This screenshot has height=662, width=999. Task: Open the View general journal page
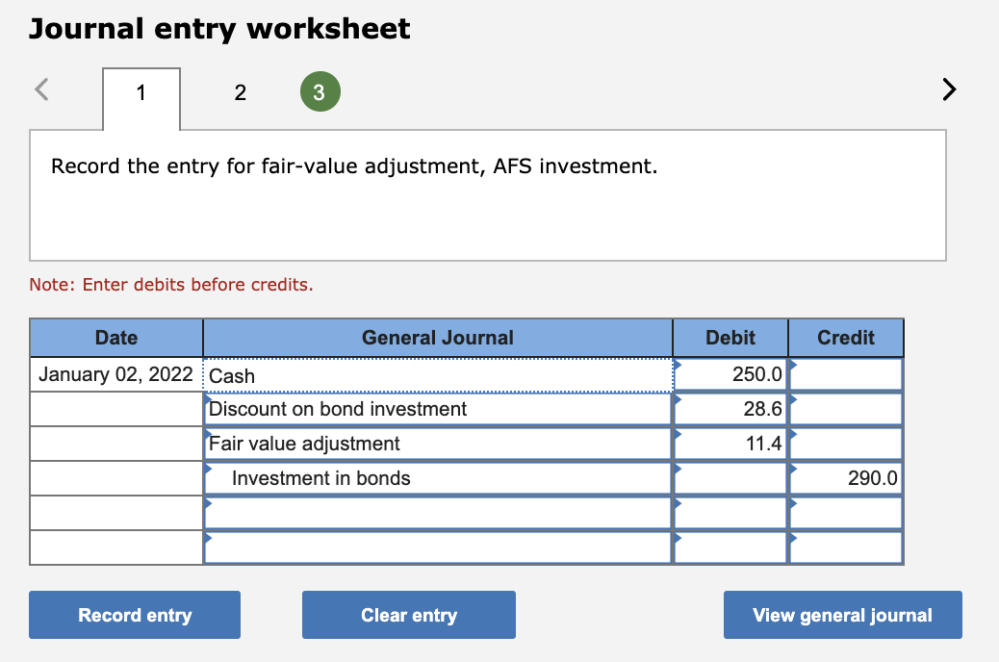(842, 615)
